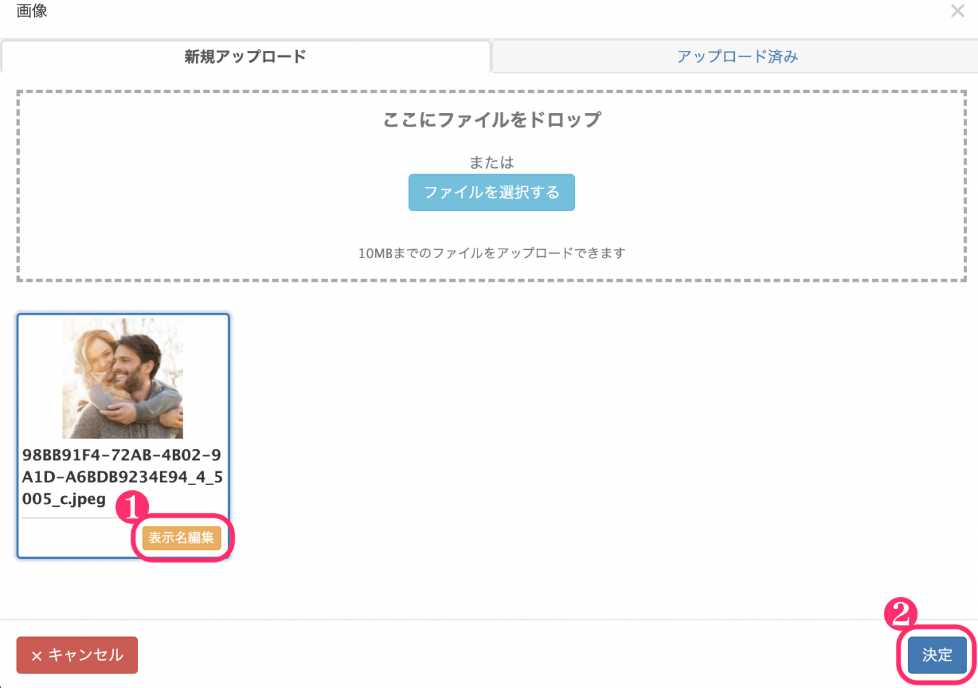
Task: Click the × icon inside the cancel button
Action: point(37,656)
